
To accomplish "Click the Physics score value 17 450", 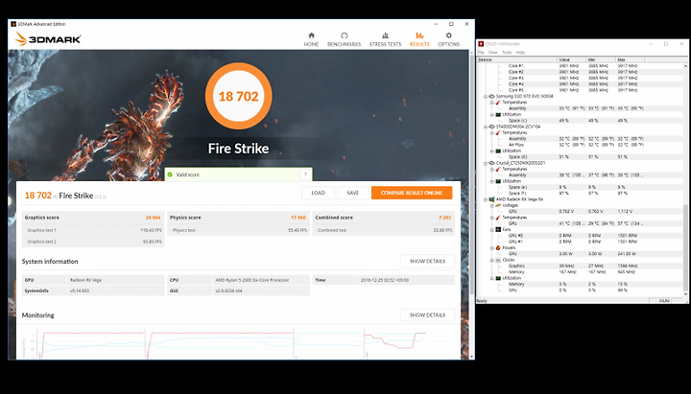I will tap(298, 218).
